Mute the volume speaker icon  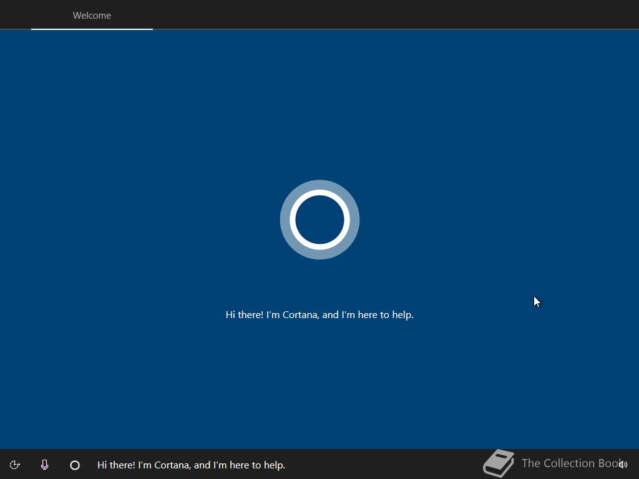click(623, 465)
